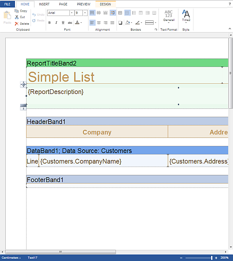Switch to the INSERT tab
This screenshot has width=233, height=261.
44,4
